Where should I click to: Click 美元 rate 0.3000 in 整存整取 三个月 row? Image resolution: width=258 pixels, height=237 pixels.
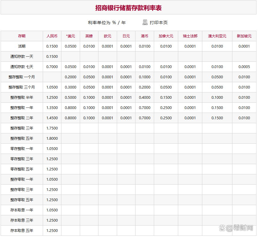70,87
